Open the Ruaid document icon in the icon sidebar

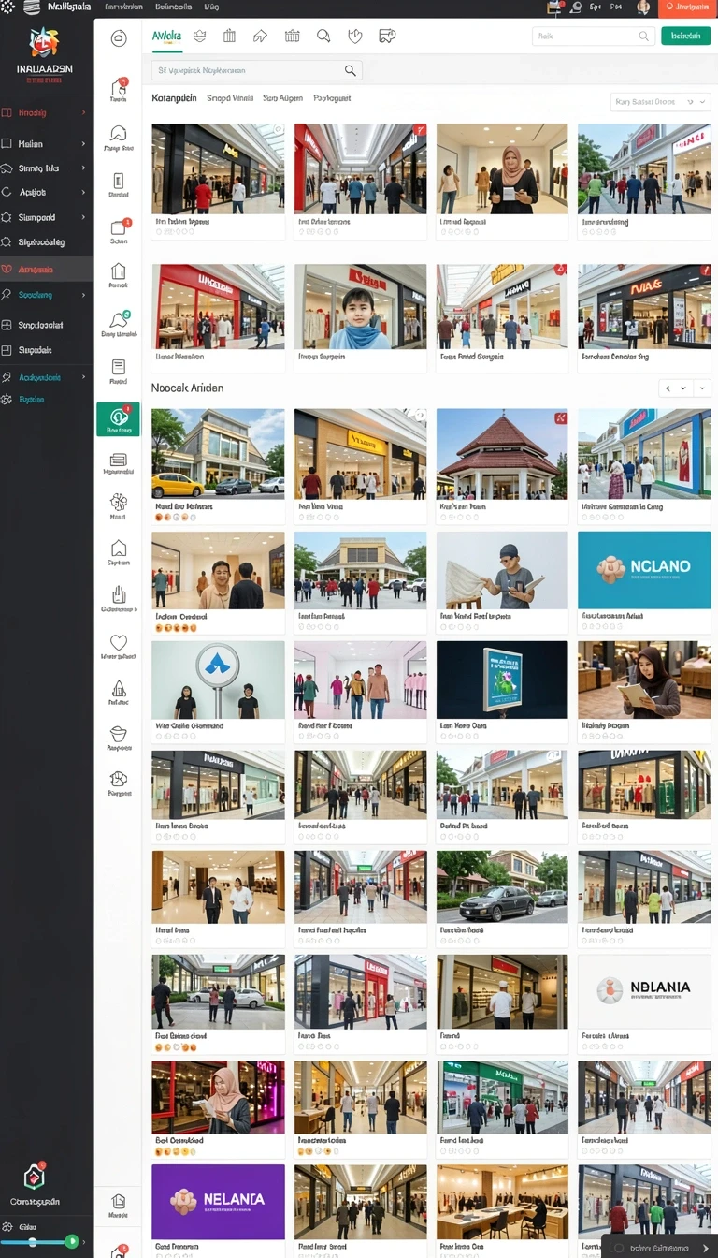[x=119, y=367]
